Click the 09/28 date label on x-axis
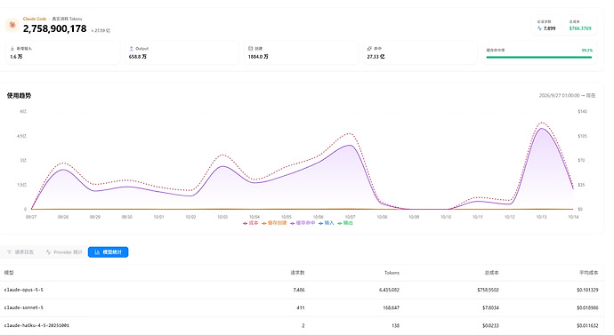The width and height of the screenshot is (614, 335). coord(63,217)
